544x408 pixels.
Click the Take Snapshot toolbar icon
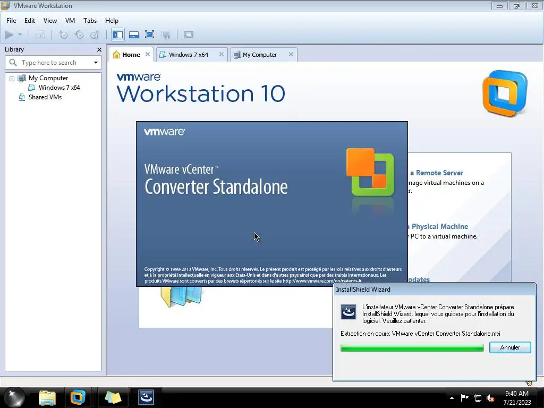pyautogui.click(x=63, y=35)
